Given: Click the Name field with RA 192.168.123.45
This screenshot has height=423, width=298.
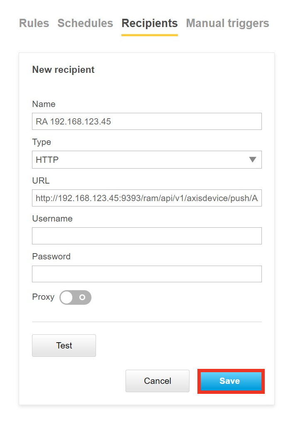Looking at the screenshot, I should pyautogui.click(x=147, y=122).
